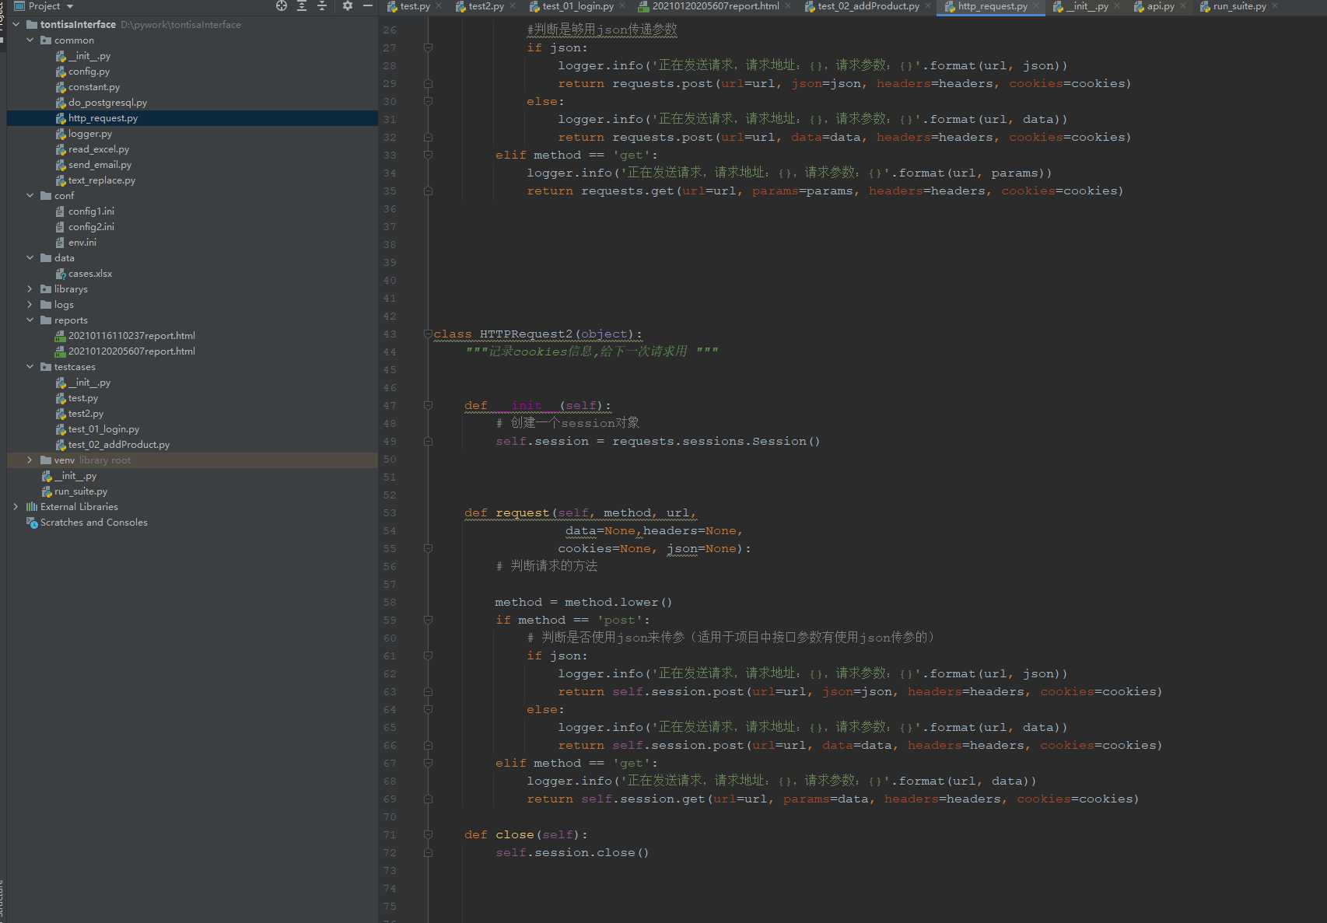
Task: Toggle fold marker at line 71 def close
Action: [x=428, y=835]
